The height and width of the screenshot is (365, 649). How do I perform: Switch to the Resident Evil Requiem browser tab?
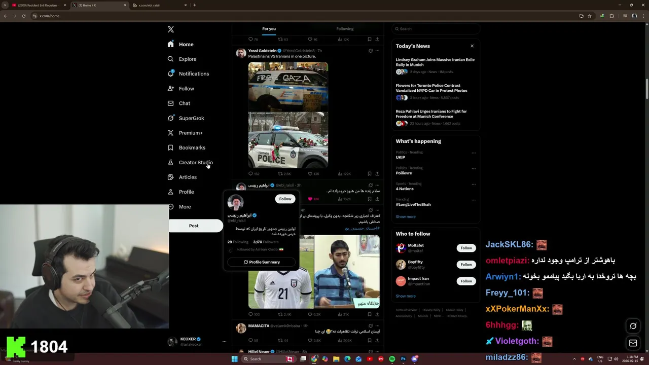[x=38, y=5]
